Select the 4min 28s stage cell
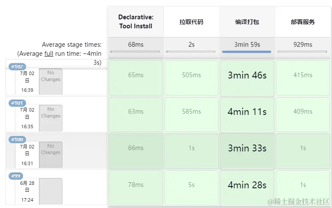 coord(247,185)
